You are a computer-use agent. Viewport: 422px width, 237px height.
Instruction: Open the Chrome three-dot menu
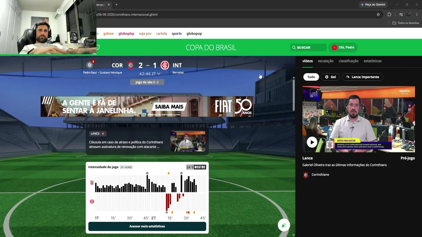coord(417,14)
